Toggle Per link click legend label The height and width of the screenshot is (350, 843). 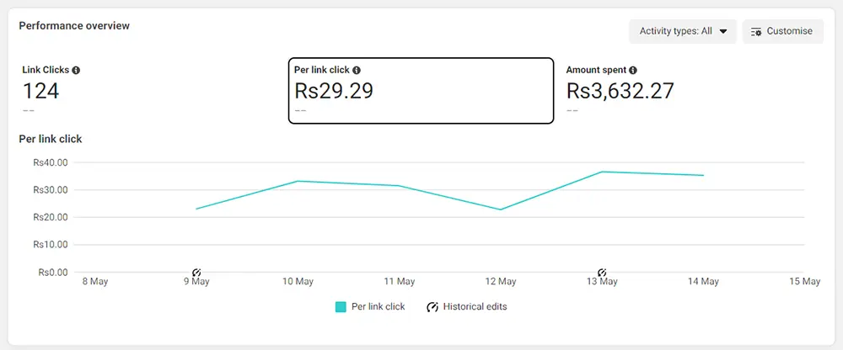(x=378, y=306)
